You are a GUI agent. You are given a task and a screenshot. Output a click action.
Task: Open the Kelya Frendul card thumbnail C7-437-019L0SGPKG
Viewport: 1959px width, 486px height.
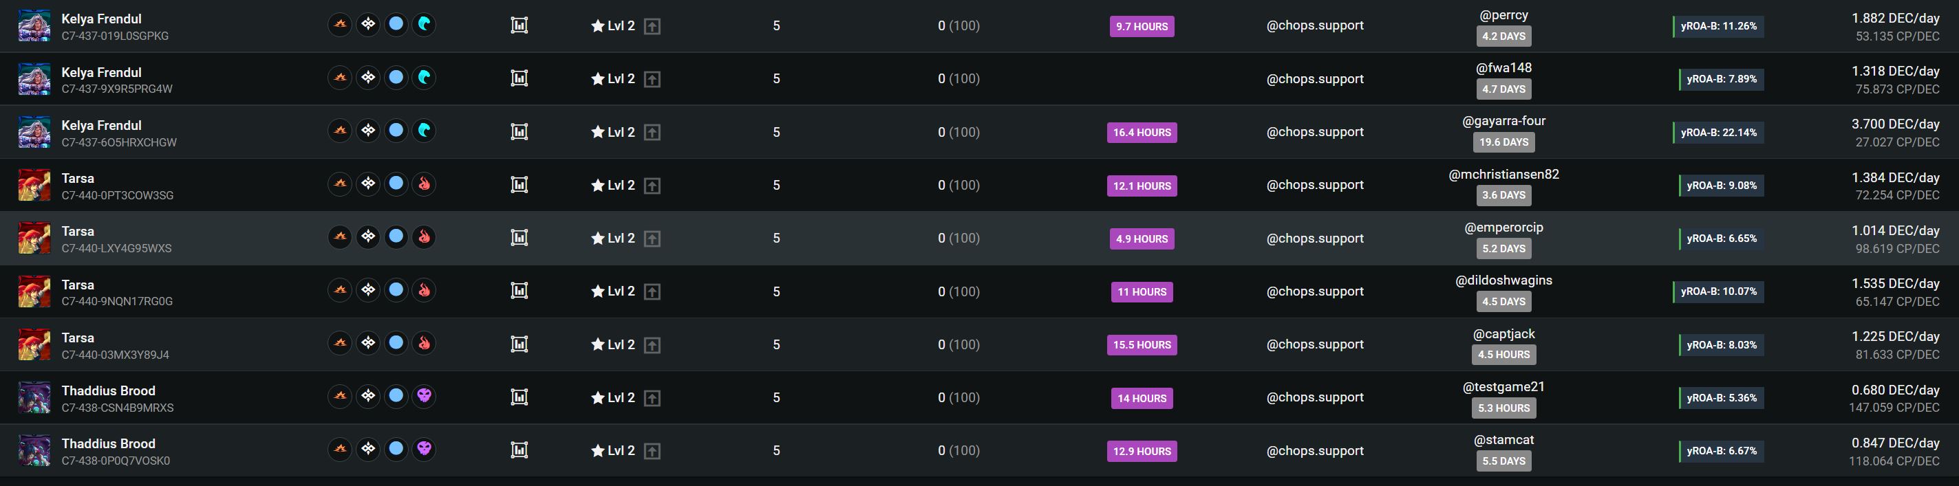[34, 26]
